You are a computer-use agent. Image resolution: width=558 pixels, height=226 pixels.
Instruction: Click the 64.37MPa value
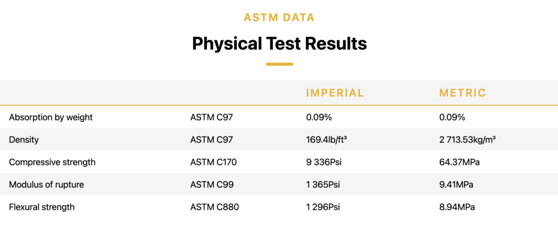coord(459,162)
